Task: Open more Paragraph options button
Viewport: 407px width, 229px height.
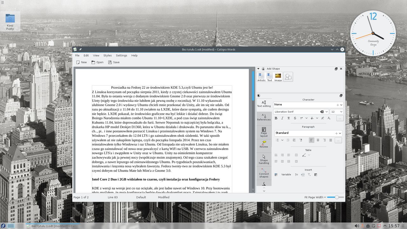Action: [338, 140]
